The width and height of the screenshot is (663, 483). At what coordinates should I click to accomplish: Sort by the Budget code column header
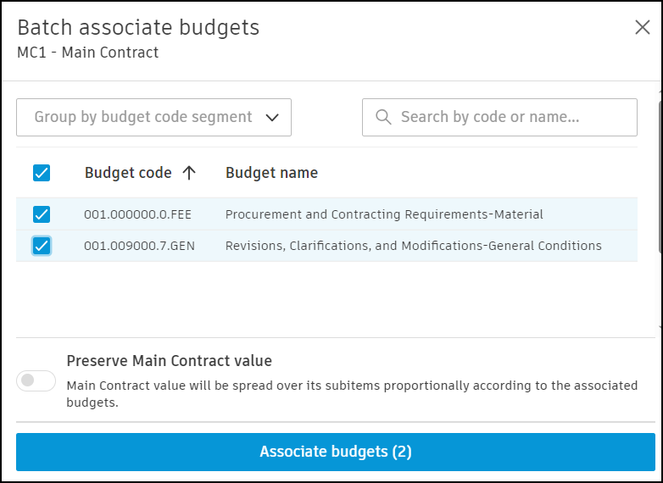pyautogui.click(x=128, y=173)
